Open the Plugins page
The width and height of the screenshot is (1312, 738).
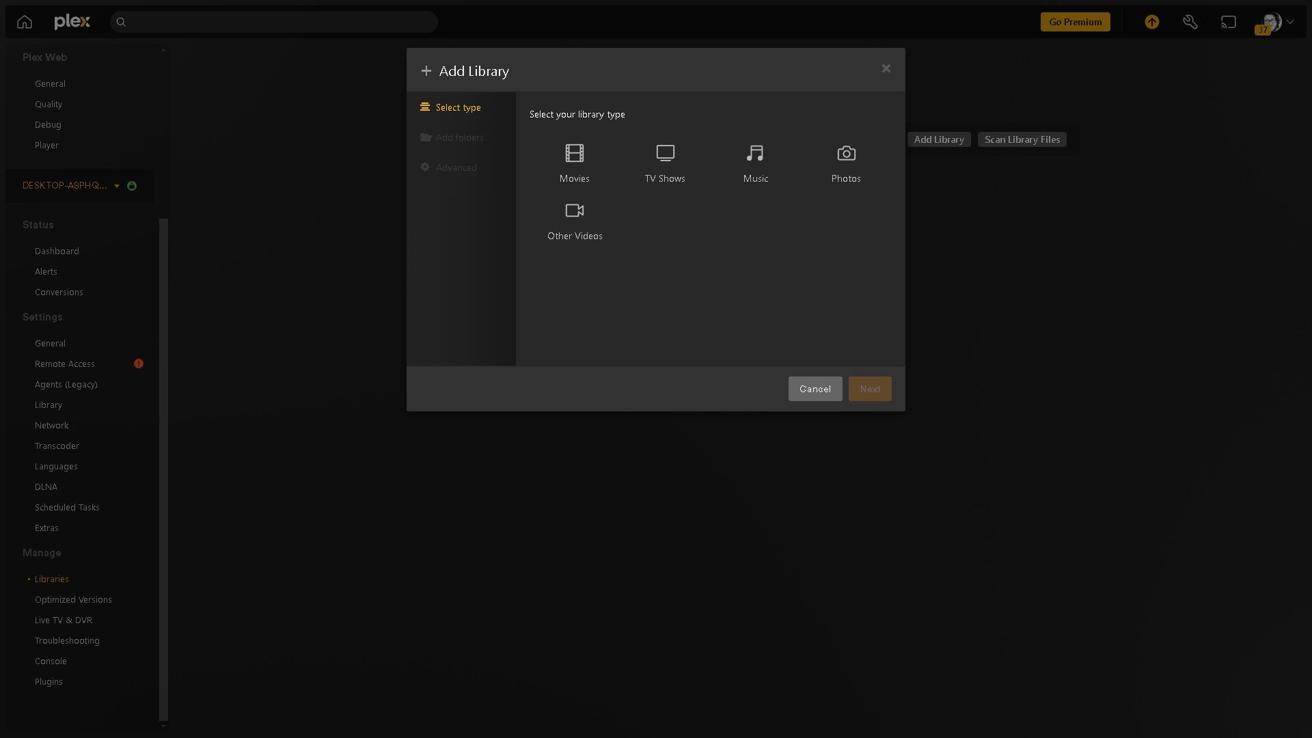49,681
